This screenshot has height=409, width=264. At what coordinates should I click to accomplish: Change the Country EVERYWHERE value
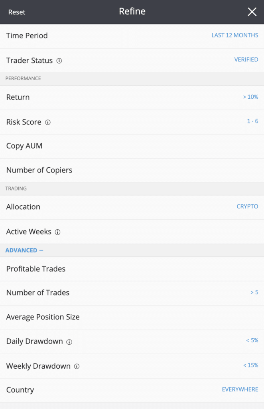point(240,389)
